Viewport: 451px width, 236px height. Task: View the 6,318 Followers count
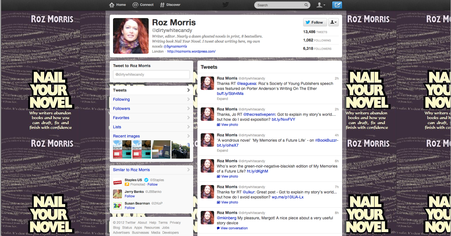tap(317, 49)
